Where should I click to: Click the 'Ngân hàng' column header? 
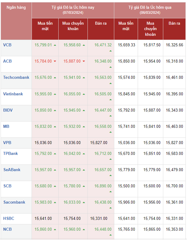(16, 7)
